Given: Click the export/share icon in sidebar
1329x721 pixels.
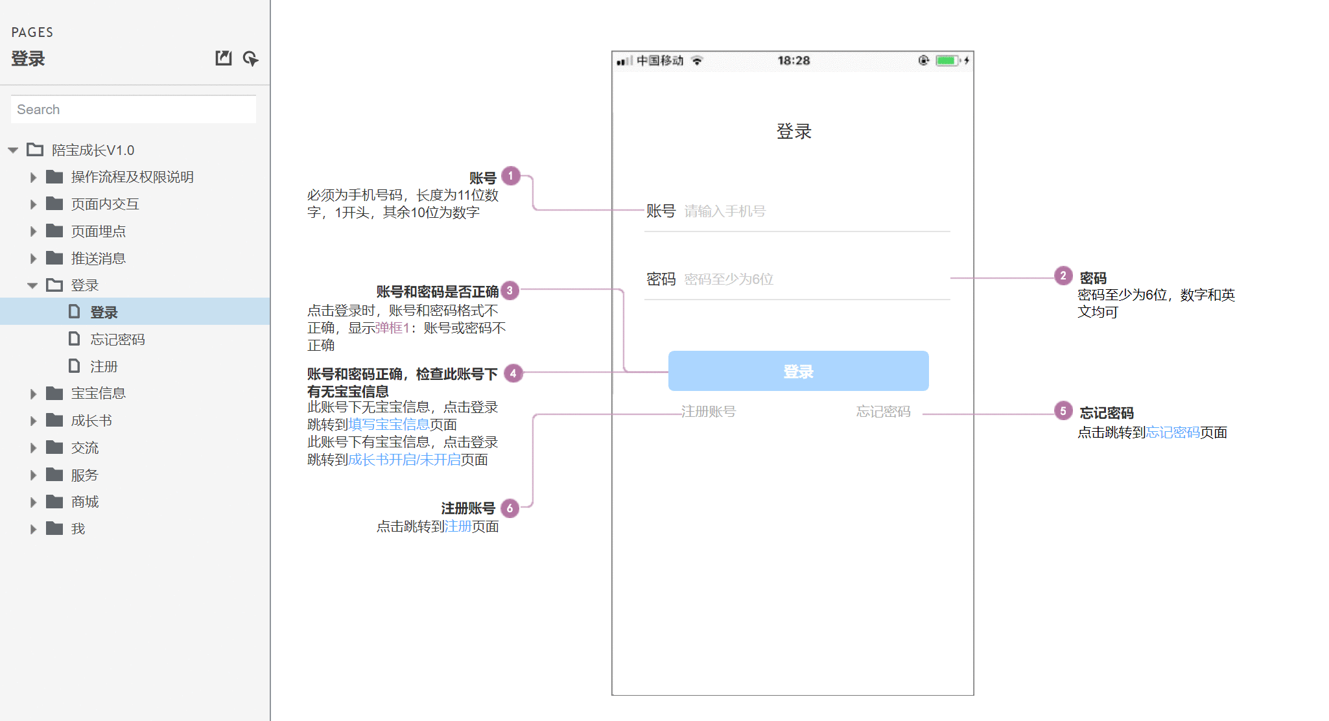Looking at the screenshot, I should tap(223, 58).
